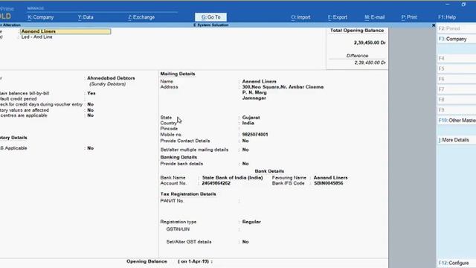Toggle Set/alter multiple mailing details No

coord(245,150)
